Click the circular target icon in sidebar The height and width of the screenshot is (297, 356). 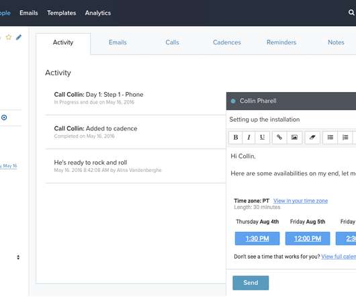tap(4, 118)
